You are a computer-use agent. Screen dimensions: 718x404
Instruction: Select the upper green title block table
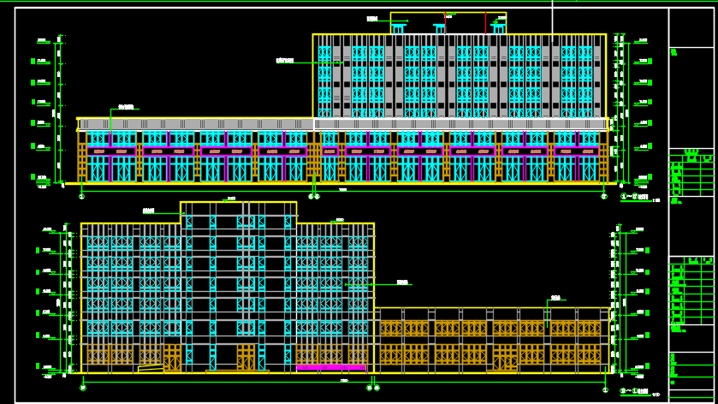click(x=691, y=173)
